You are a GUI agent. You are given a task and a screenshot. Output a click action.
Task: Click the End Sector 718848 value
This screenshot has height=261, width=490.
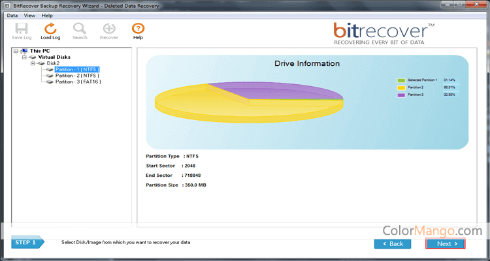193,175
